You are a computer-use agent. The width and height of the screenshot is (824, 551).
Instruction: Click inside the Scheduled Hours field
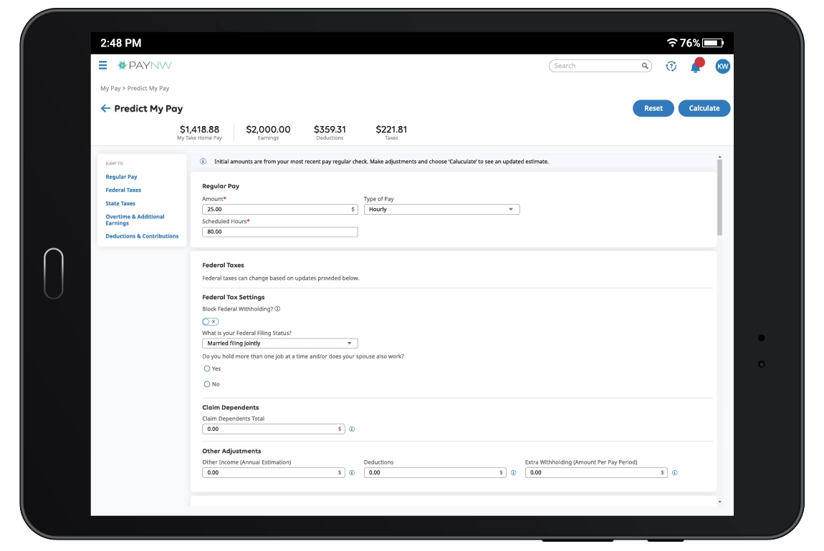tap(279, 231)
